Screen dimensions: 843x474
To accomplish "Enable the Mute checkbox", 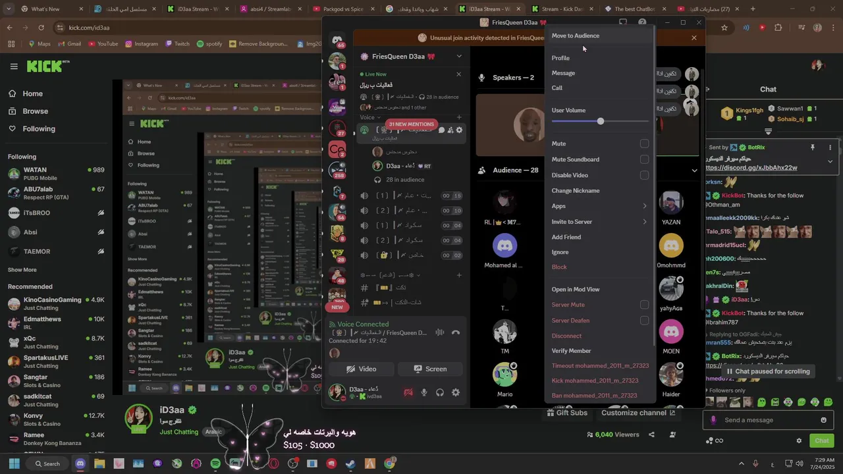I will (644, 144).
